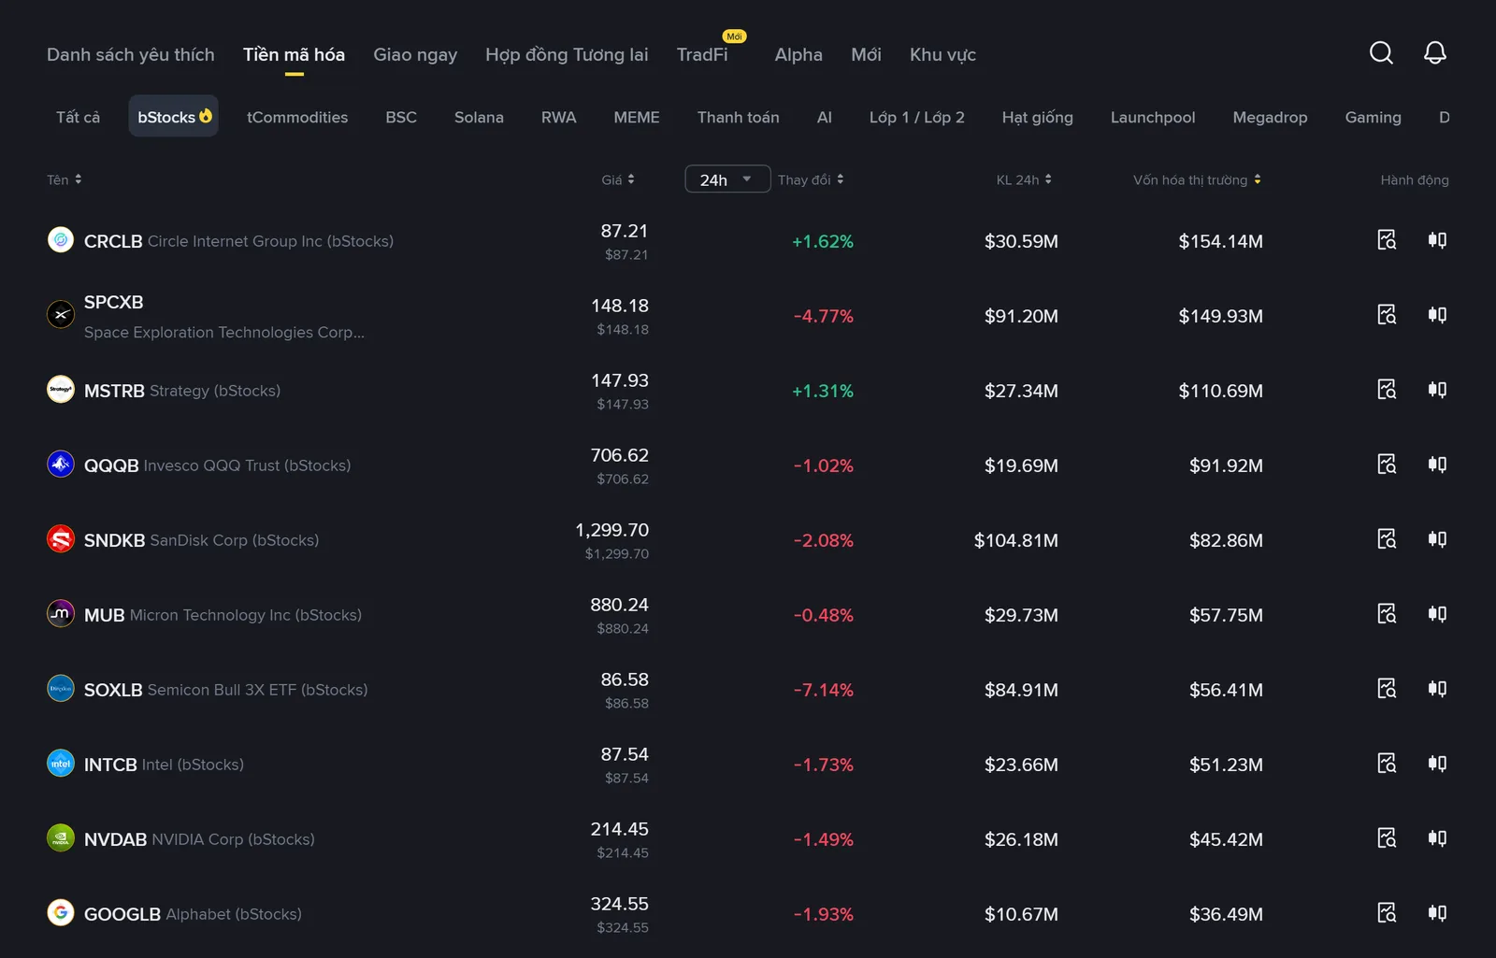Viewport: 1496px width, 958px height.
Task: Select the MEME category filter
Action: pos(637,117)
